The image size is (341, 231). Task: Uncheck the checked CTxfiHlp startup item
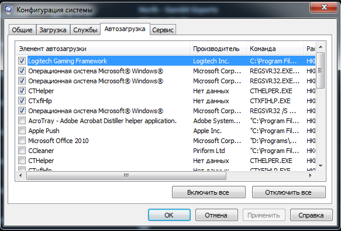point(22,101)
